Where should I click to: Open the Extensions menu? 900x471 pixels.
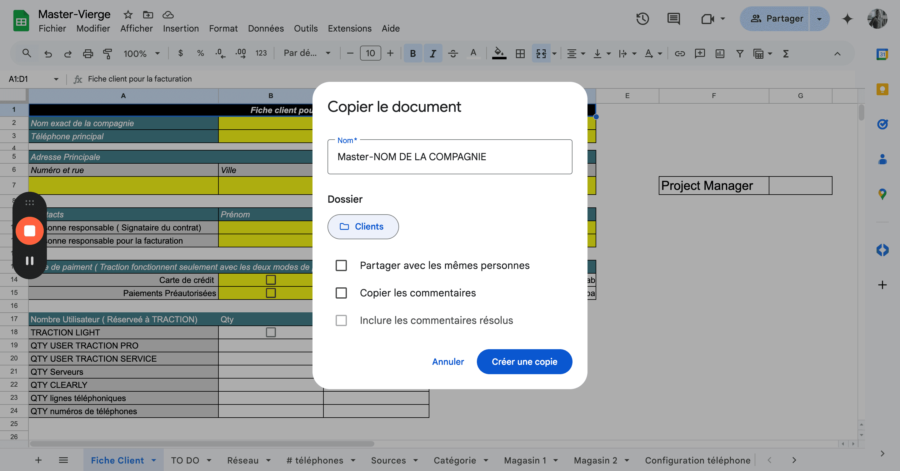[x=349, y=29]
